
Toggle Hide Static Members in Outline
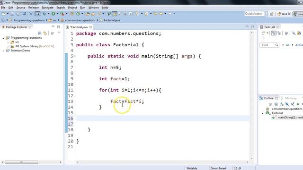pyautogui.click(x=293, y=104)
